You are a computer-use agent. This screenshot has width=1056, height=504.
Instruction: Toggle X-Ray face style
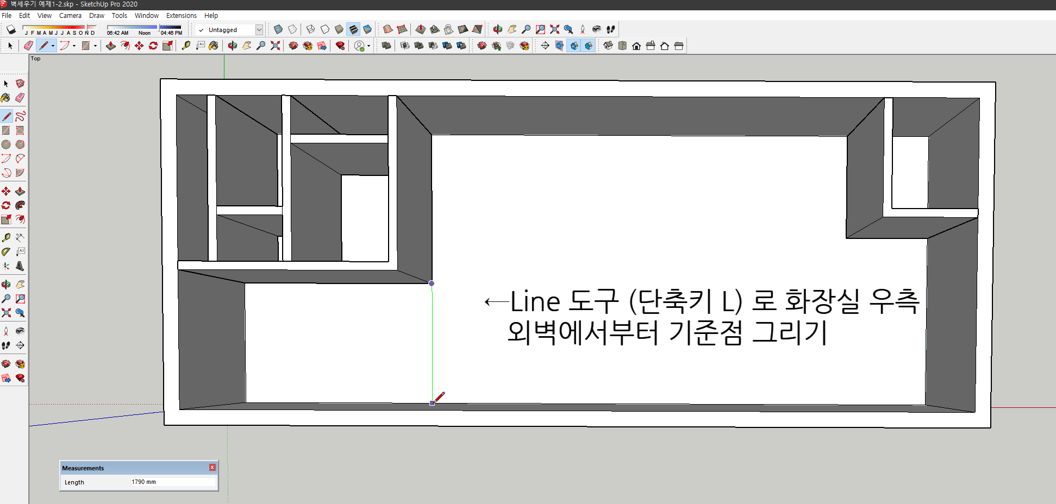pyautogui.click(x=278, y=29)
